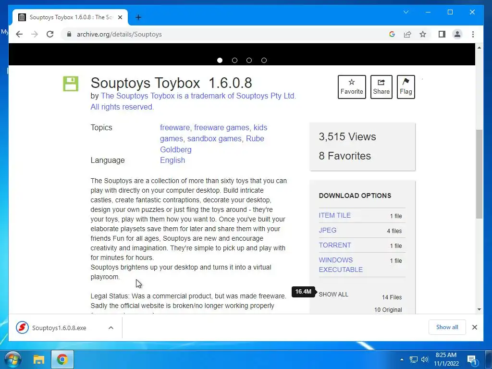Open the volume tray icon
Viewport: 492px width, 369px height.
pyautogui.click(x=425, y=359)
